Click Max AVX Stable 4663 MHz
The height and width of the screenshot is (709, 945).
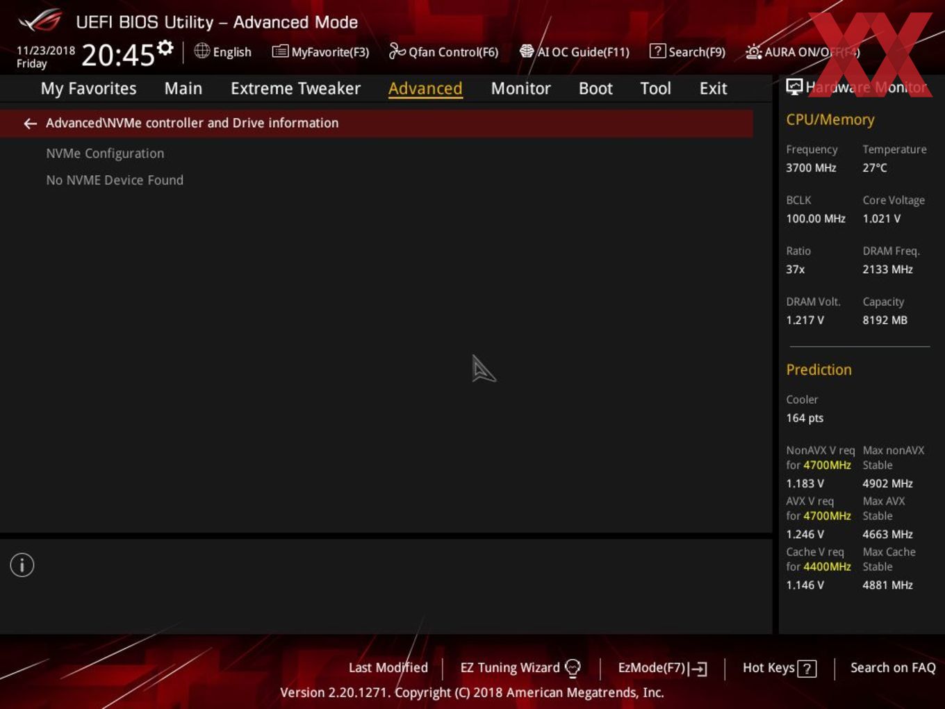click(887, 535)
